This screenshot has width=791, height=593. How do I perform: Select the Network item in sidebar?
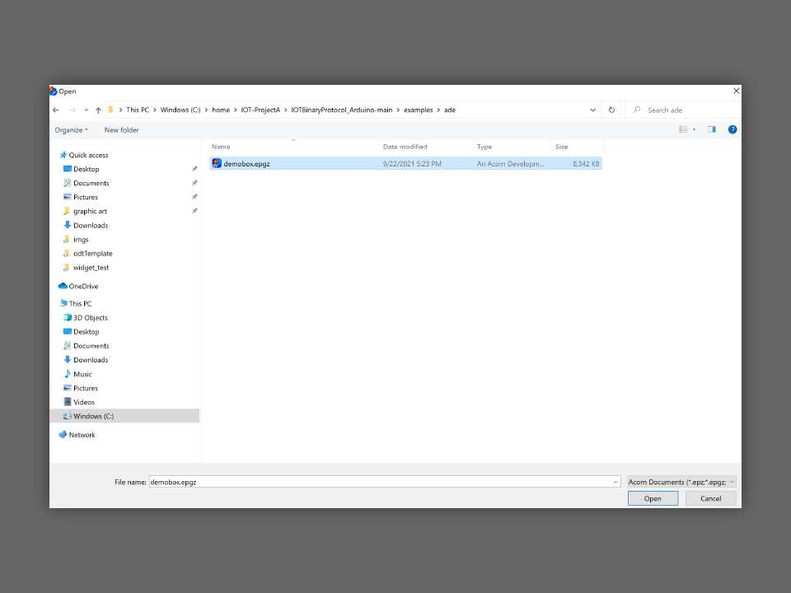point(82,435)
